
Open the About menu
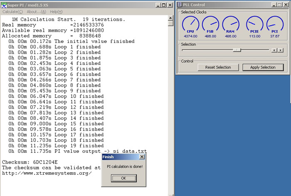(37, 12)
